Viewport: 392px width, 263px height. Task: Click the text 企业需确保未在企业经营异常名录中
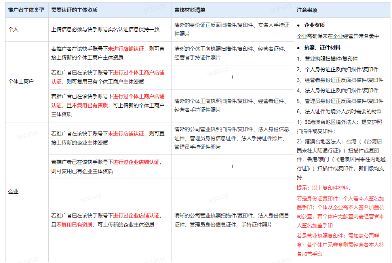click(x=338, y=36)
